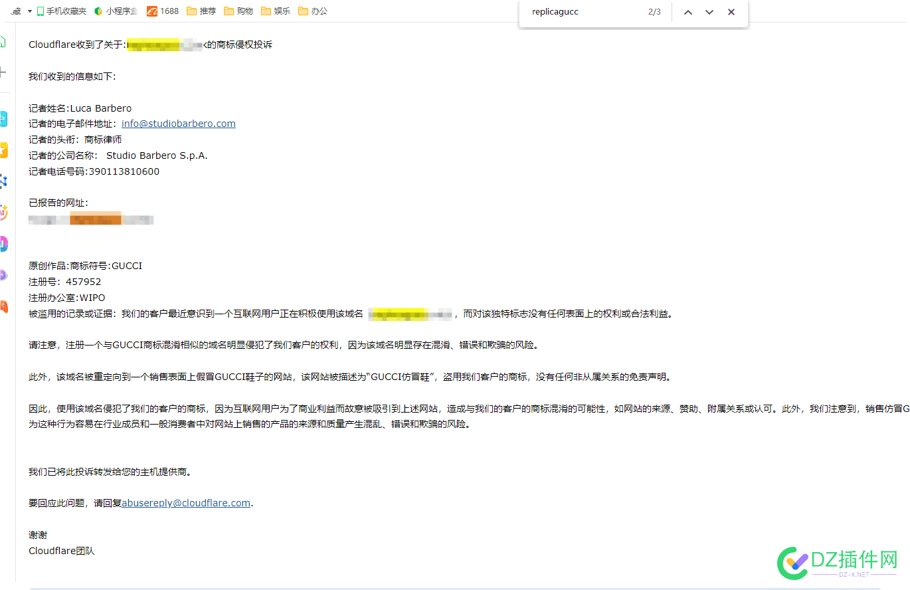
Task: Click the 我们已将此投诉转发 line
Action: point(110,472)
